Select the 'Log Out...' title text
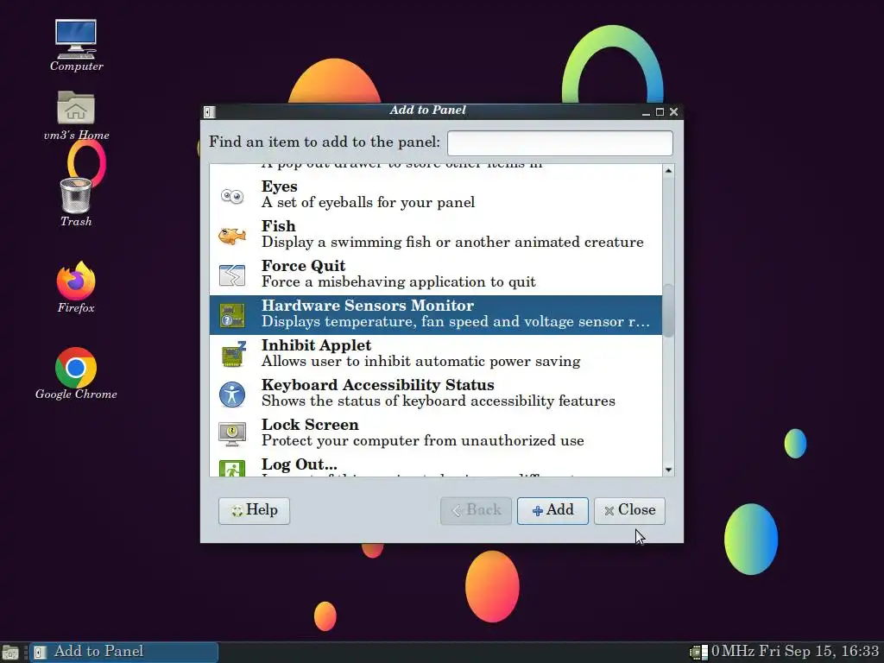Screen dimensions: 884x663 [x=300, y=464]
